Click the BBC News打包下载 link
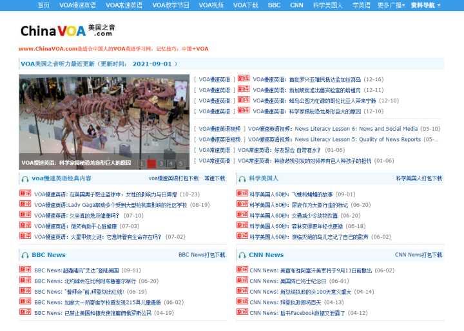Viewport: 464px width, 331px height. [202, 255]
